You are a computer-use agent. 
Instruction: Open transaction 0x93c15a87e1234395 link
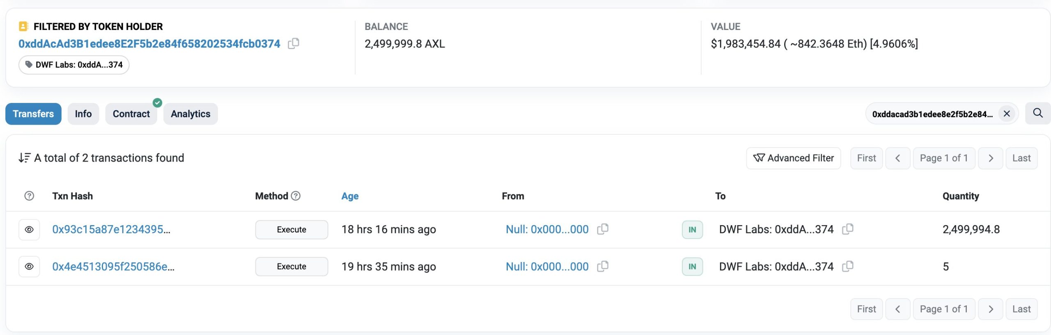click(x=111, y=230)
